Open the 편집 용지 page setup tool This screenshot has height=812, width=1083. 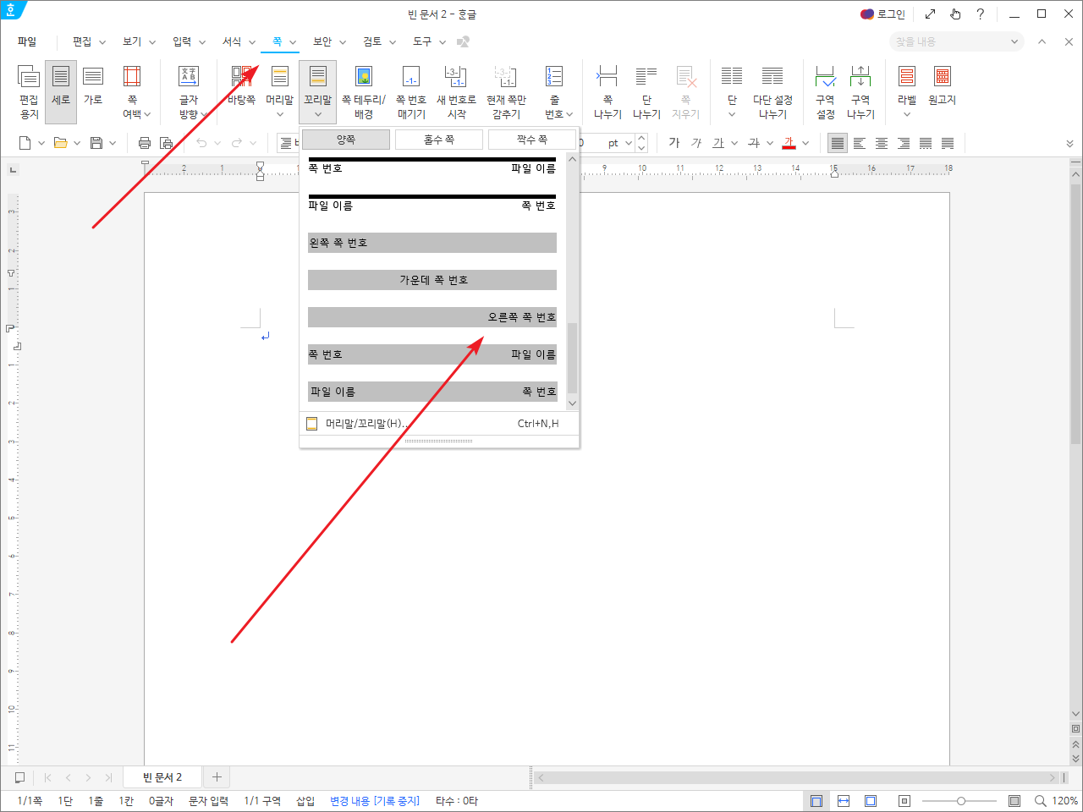29,92
